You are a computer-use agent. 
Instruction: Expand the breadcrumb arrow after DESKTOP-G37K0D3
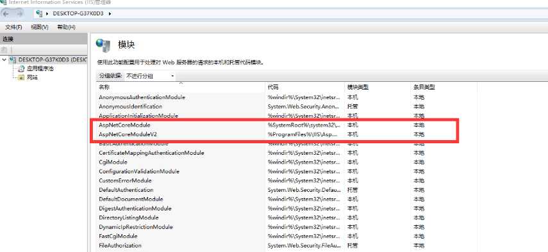click(110, 13)
